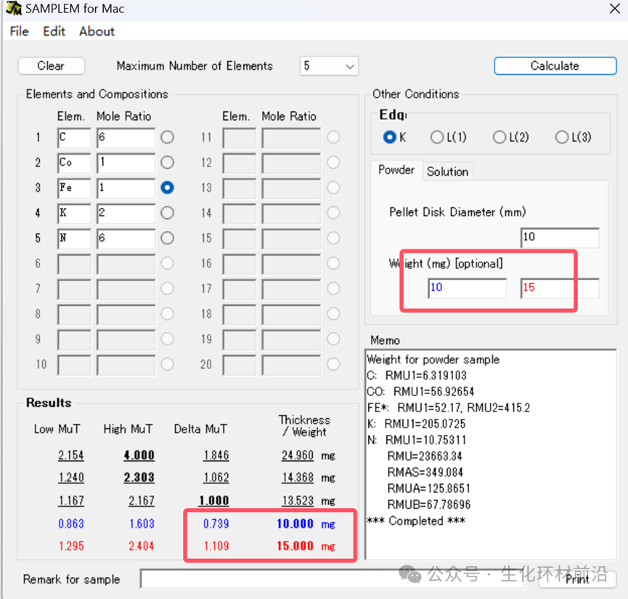Click memo line RMAS=349.084
This screenshot has height=599, width=628.
425,472
